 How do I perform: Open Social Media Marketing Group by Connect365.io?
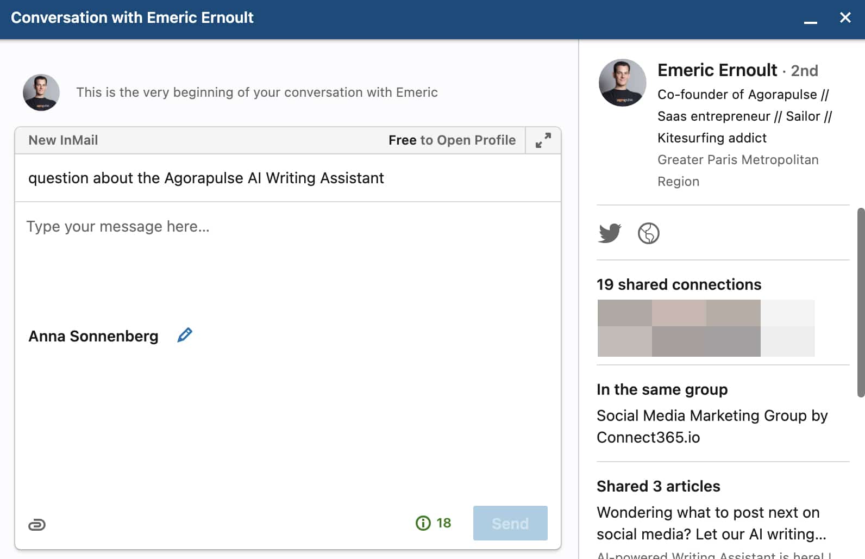[x=712, y=426]
